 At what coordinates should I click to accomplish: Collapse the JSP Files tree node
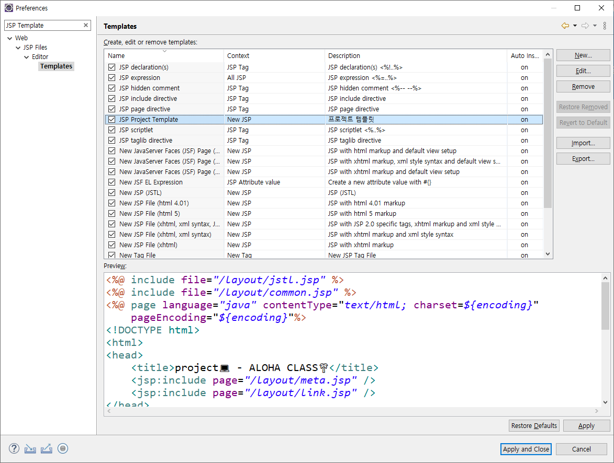click(18, 48)
